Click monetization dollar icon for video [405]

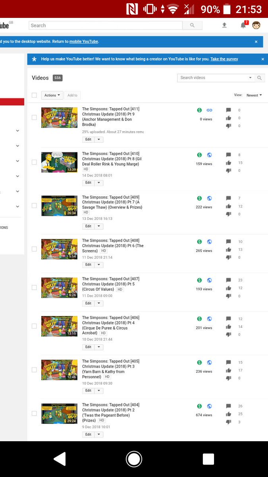point(199,363)
